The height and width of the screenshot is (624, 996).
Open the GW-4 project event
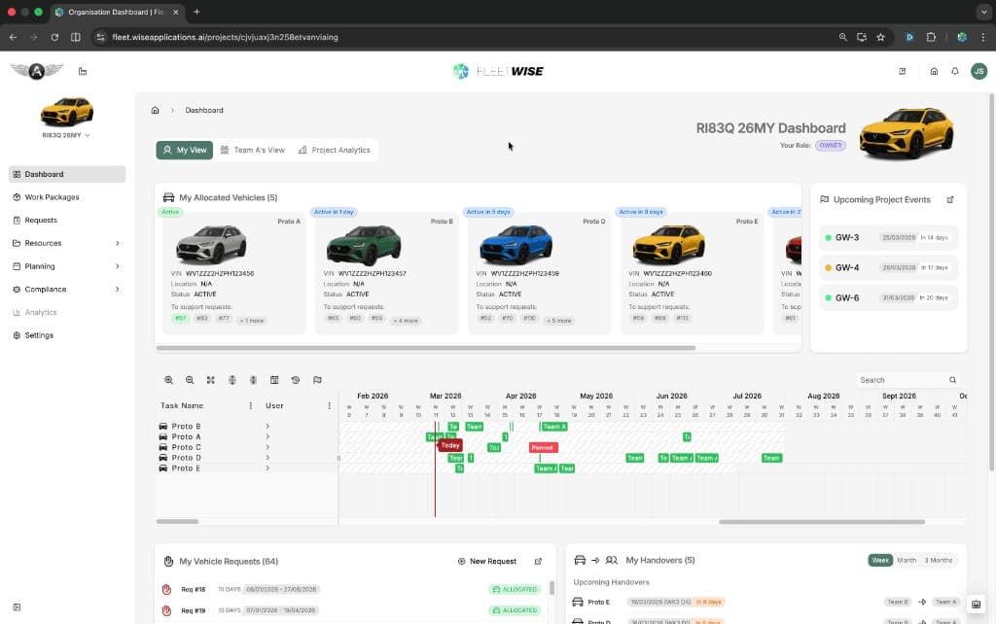pyautogui.click(x=888, y=267)
